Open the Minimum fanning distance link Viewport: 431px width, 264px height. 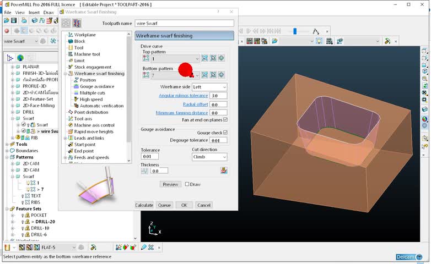[182, 113]
